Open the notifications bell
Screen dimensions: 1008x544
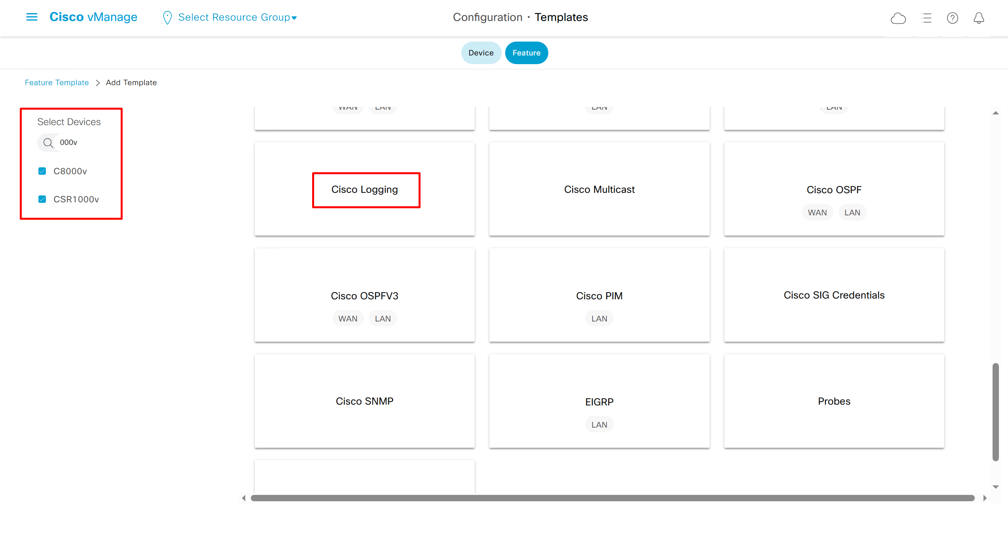979,18
